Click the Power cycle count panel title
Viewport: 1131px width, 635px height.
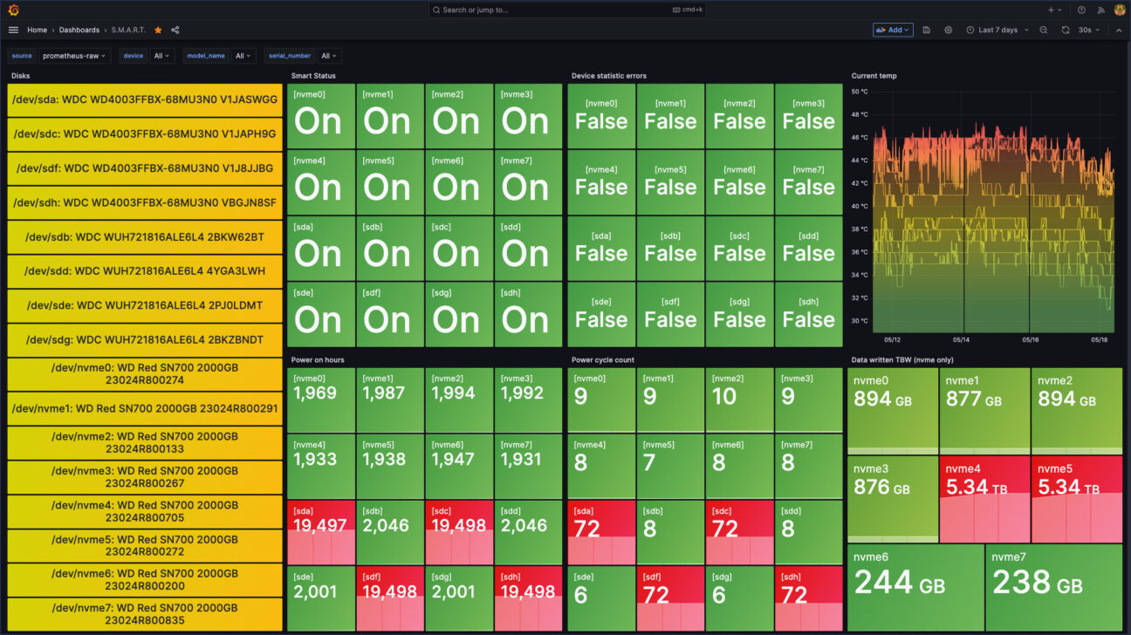point(603,359)
